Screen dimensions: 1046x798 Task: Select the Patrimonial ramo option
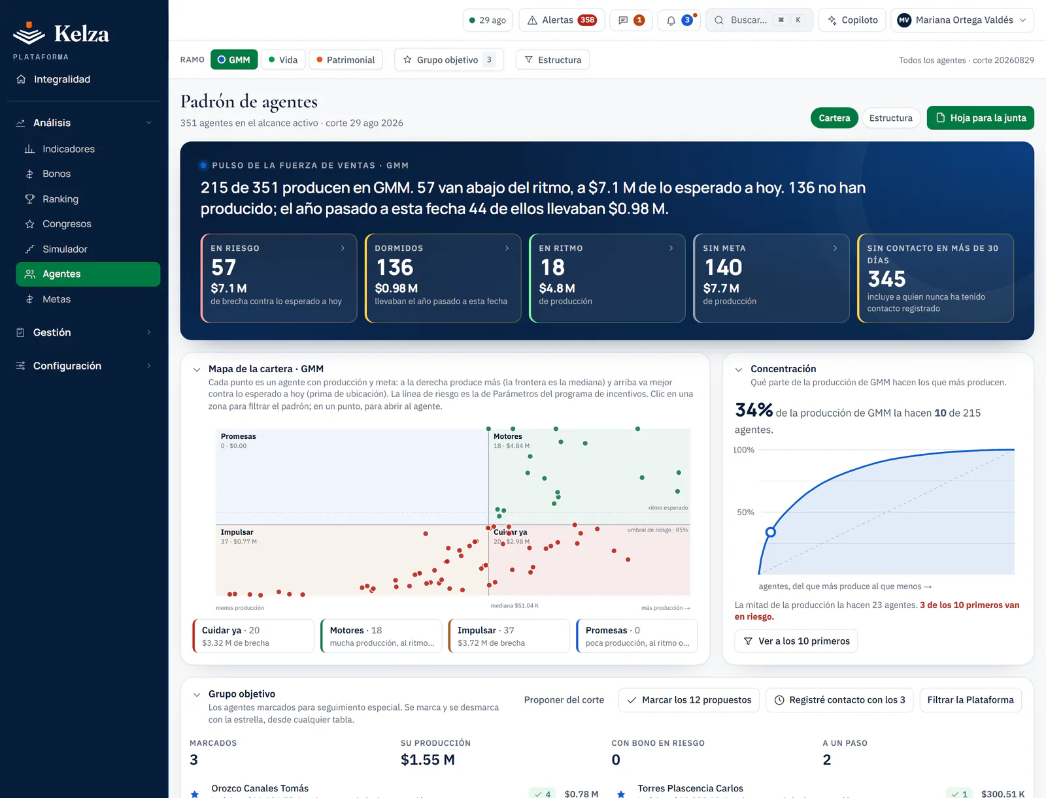coord(346,59)
